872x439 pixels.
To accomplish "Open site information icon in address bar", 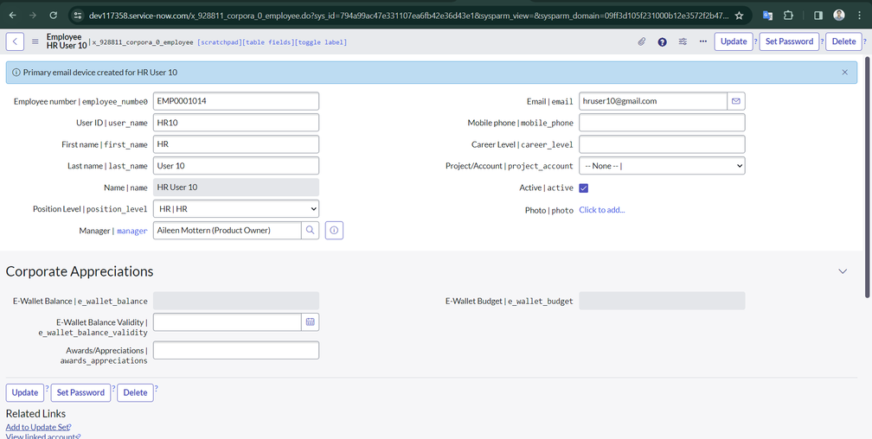I will (x=78, y=16).
